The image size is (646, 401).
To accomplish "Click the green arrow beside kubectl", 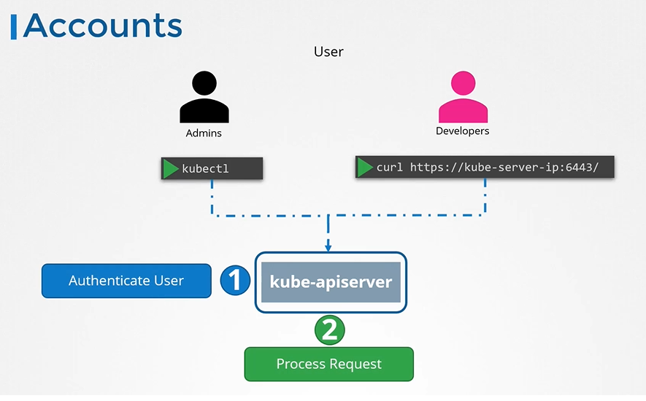I will click(x=171, y=168).
